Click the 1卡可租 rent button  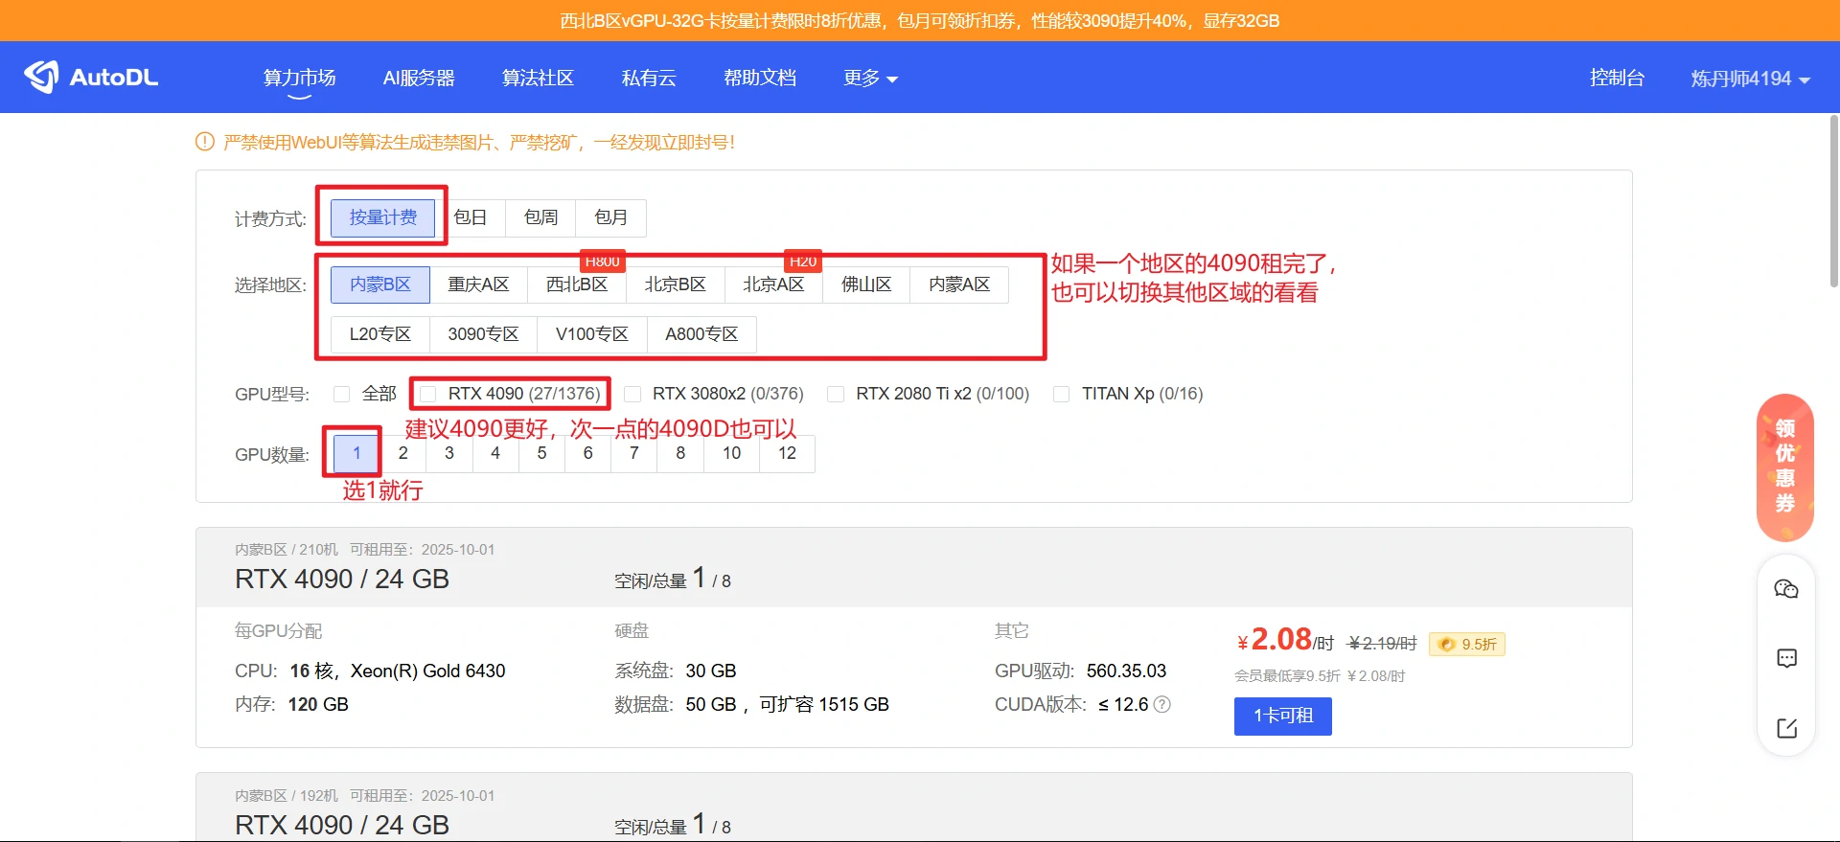coord(1282,716)
